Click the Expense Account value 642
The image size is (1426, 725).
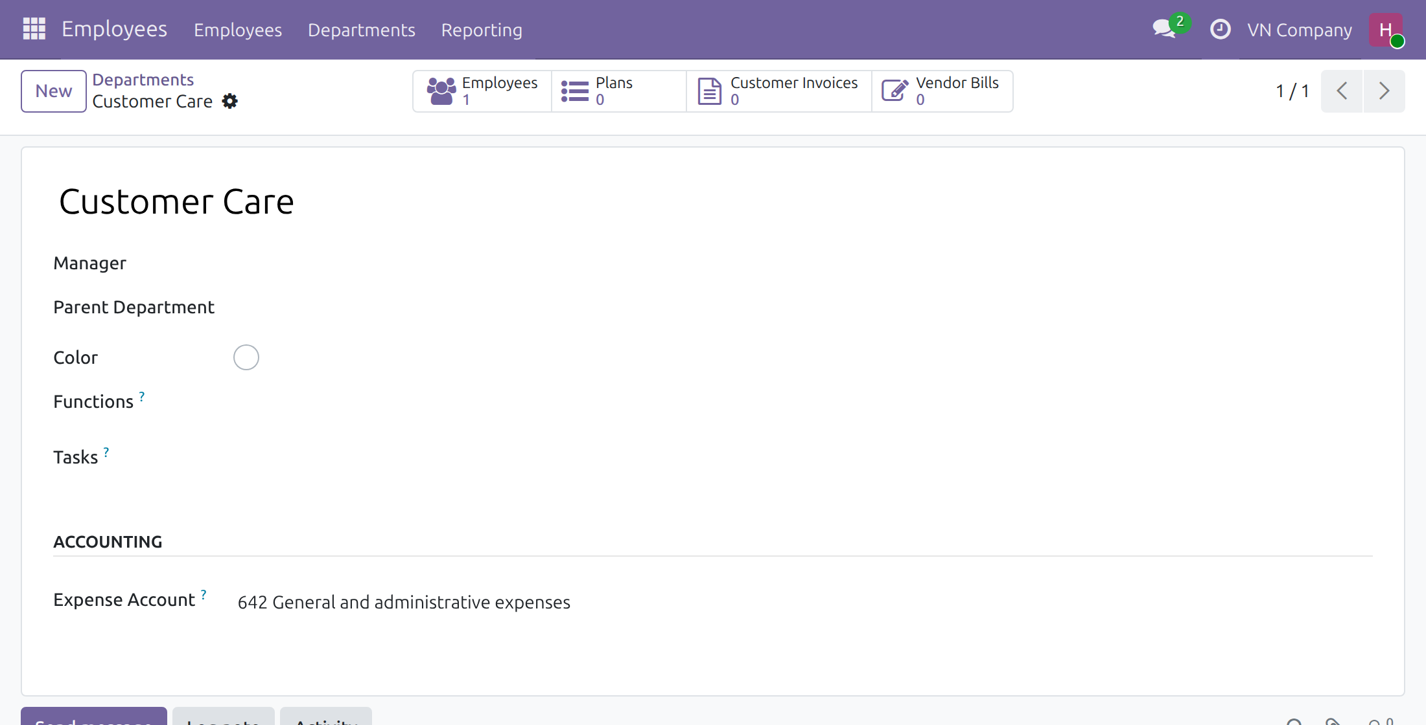[404, 603]
